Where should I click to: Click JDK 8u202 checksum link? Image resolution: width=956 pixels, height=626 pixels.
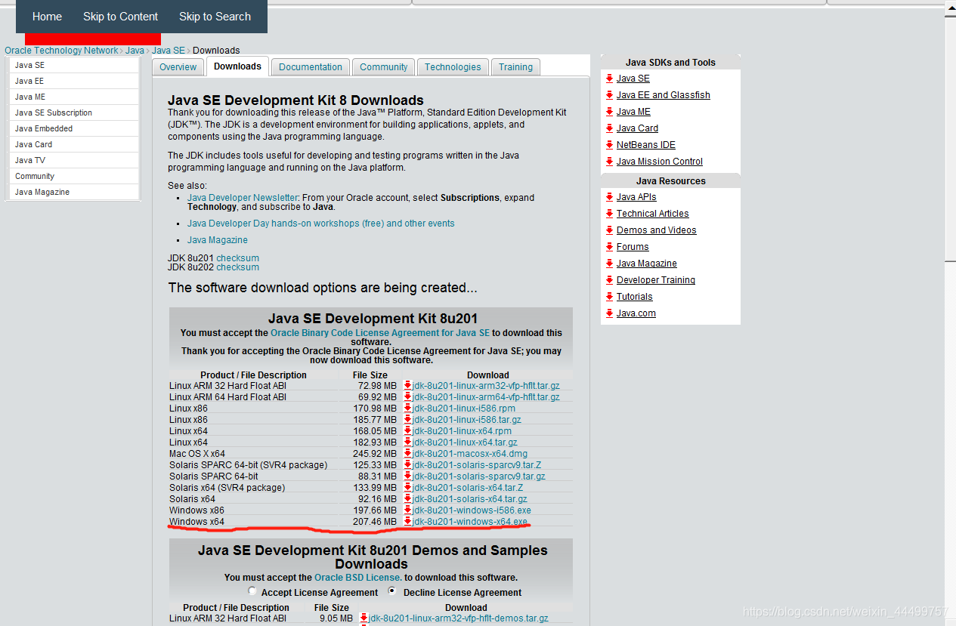point(237,267)
